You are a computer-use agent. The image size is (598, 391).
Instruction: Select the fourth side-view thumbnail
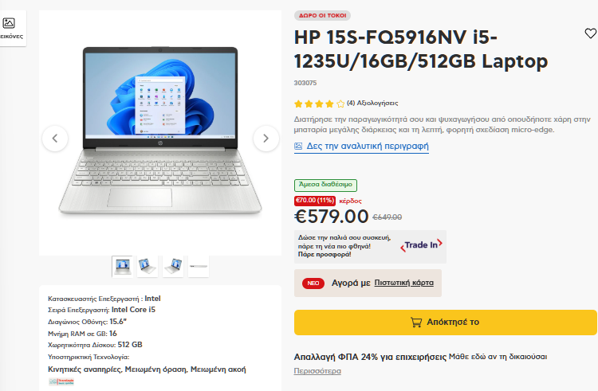click(x=199, y=267)
